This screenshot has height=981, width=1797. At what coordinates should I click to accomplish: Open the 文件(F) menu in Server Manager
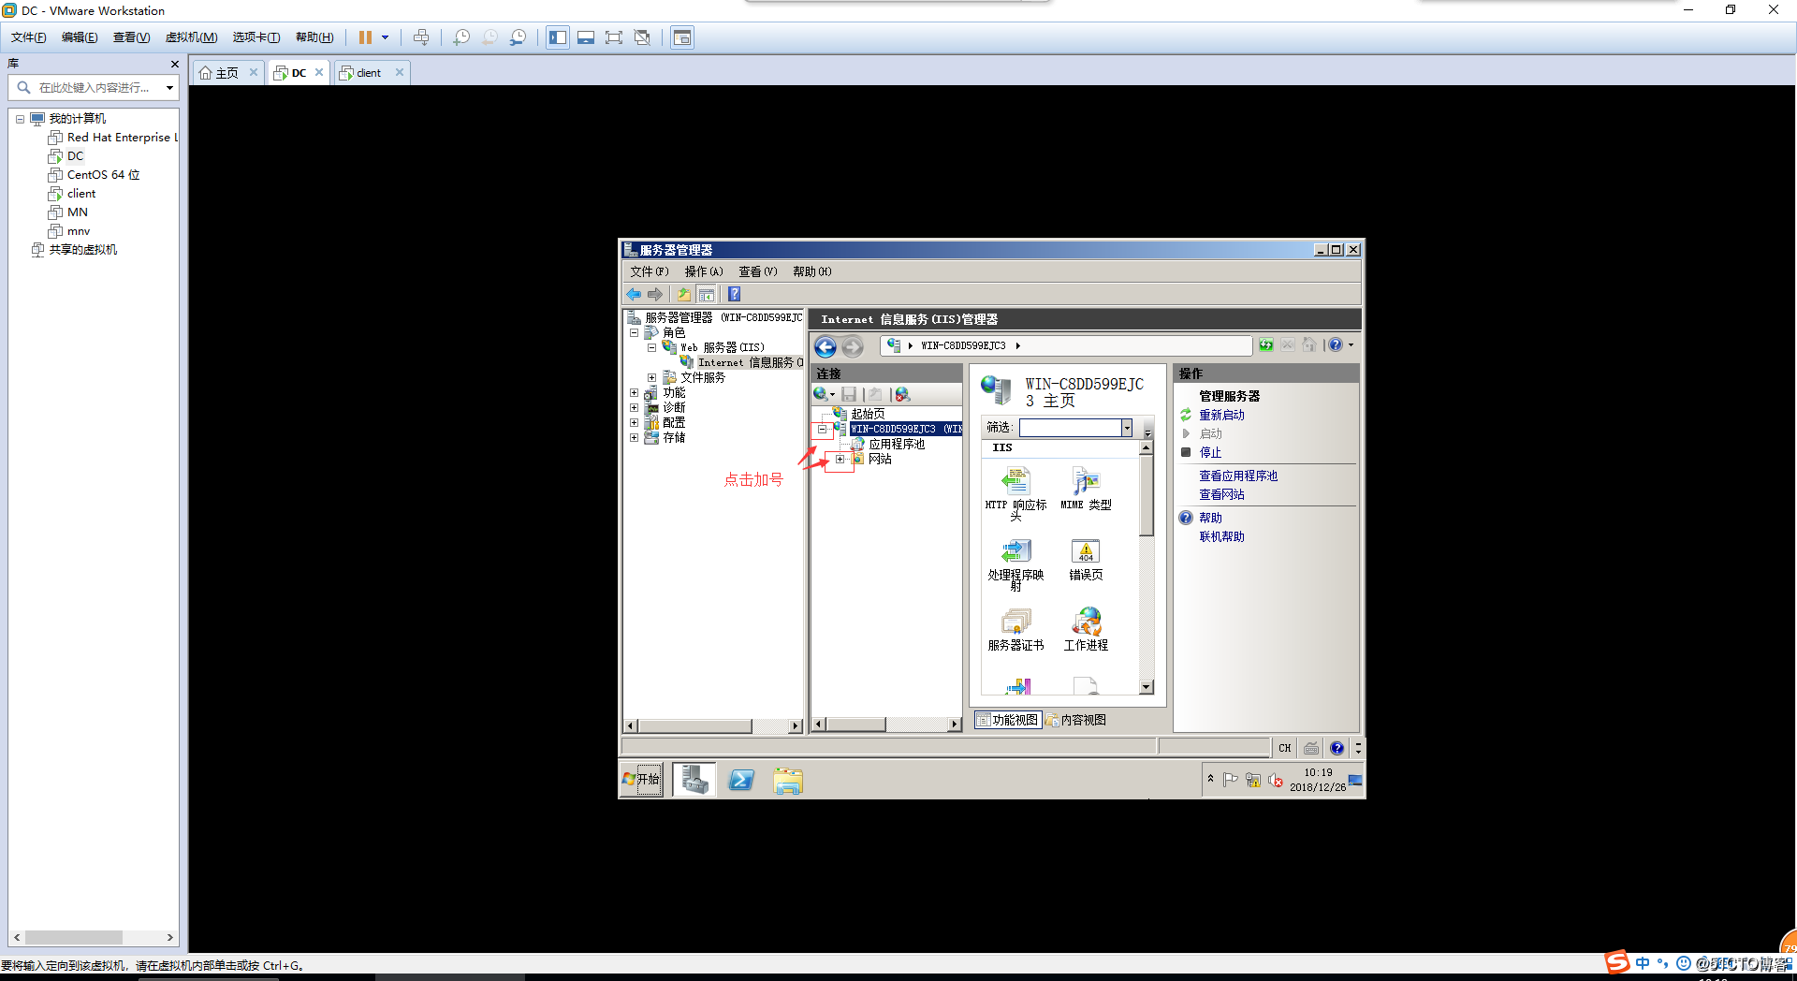(x=649, y=271)
